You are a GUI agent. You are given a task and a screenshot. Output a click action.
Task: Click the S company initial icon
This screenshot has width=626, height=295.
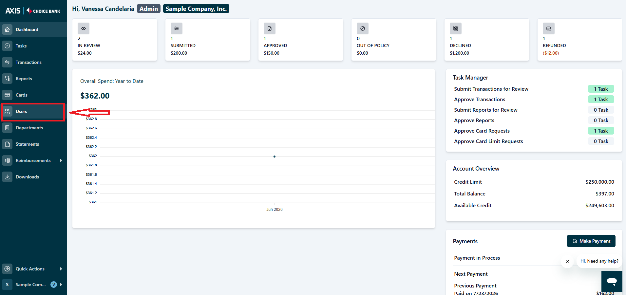coord(7,285)
